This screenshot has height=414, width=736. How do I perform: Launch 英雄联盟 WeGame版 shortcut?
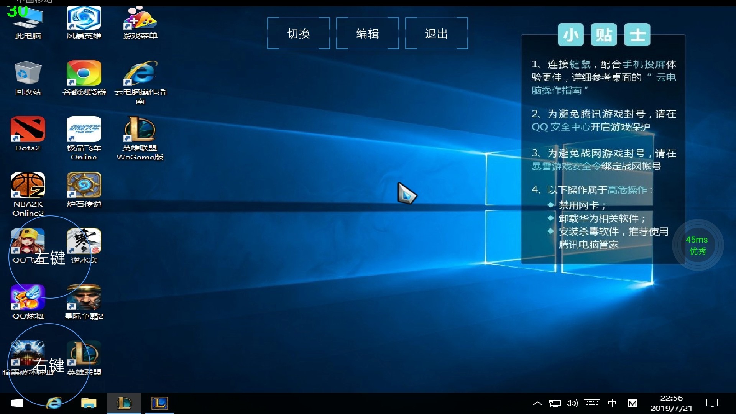140,138
